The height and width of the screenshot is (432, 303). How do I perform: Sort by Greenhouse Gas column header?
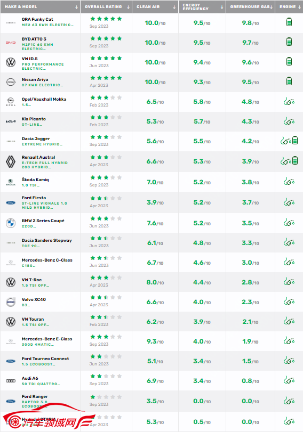pyautogui.click(x=250, y=6)
